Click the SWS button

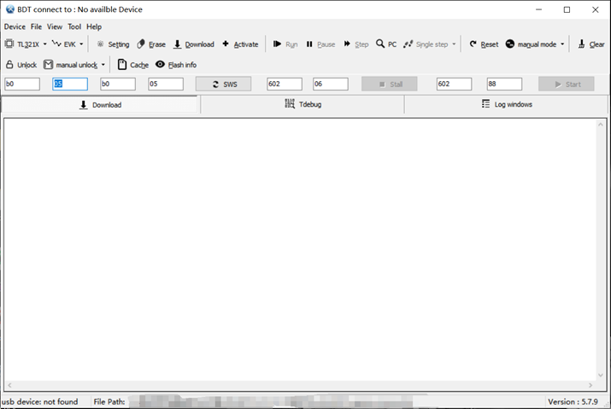coord(223,85)
